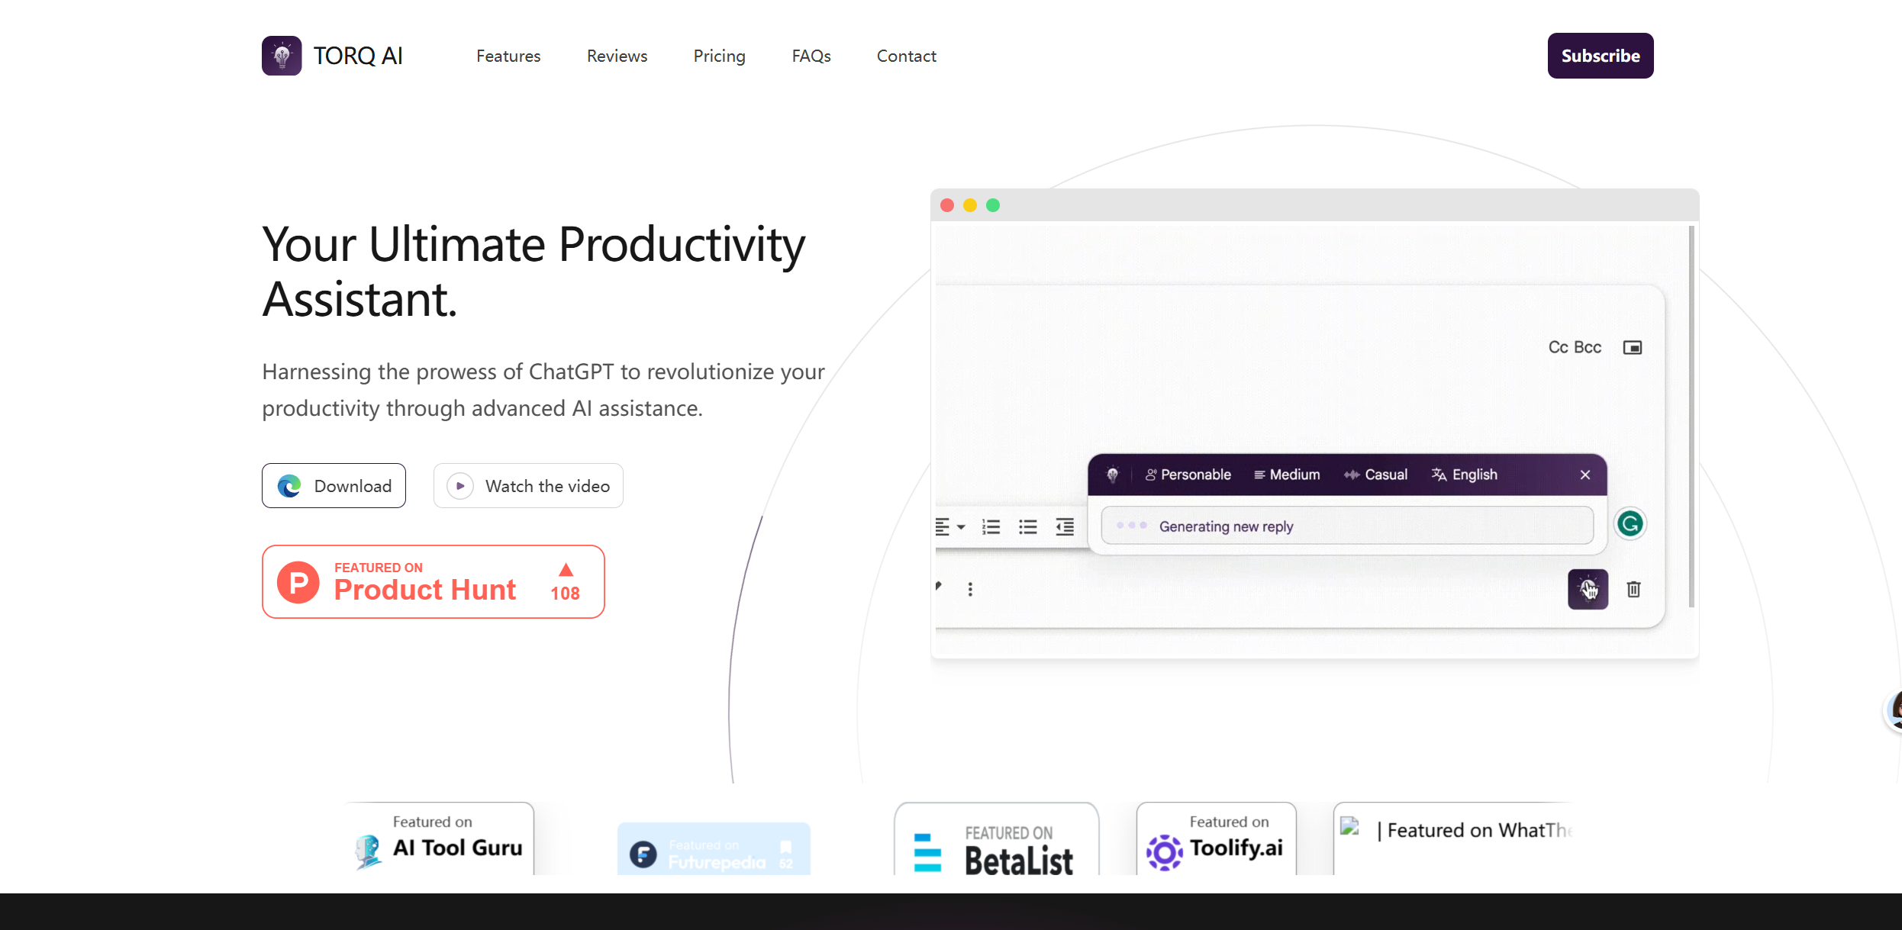Click the pop-out window icon beside Bcc
1902x930 pixels.
coord(1633,348)
